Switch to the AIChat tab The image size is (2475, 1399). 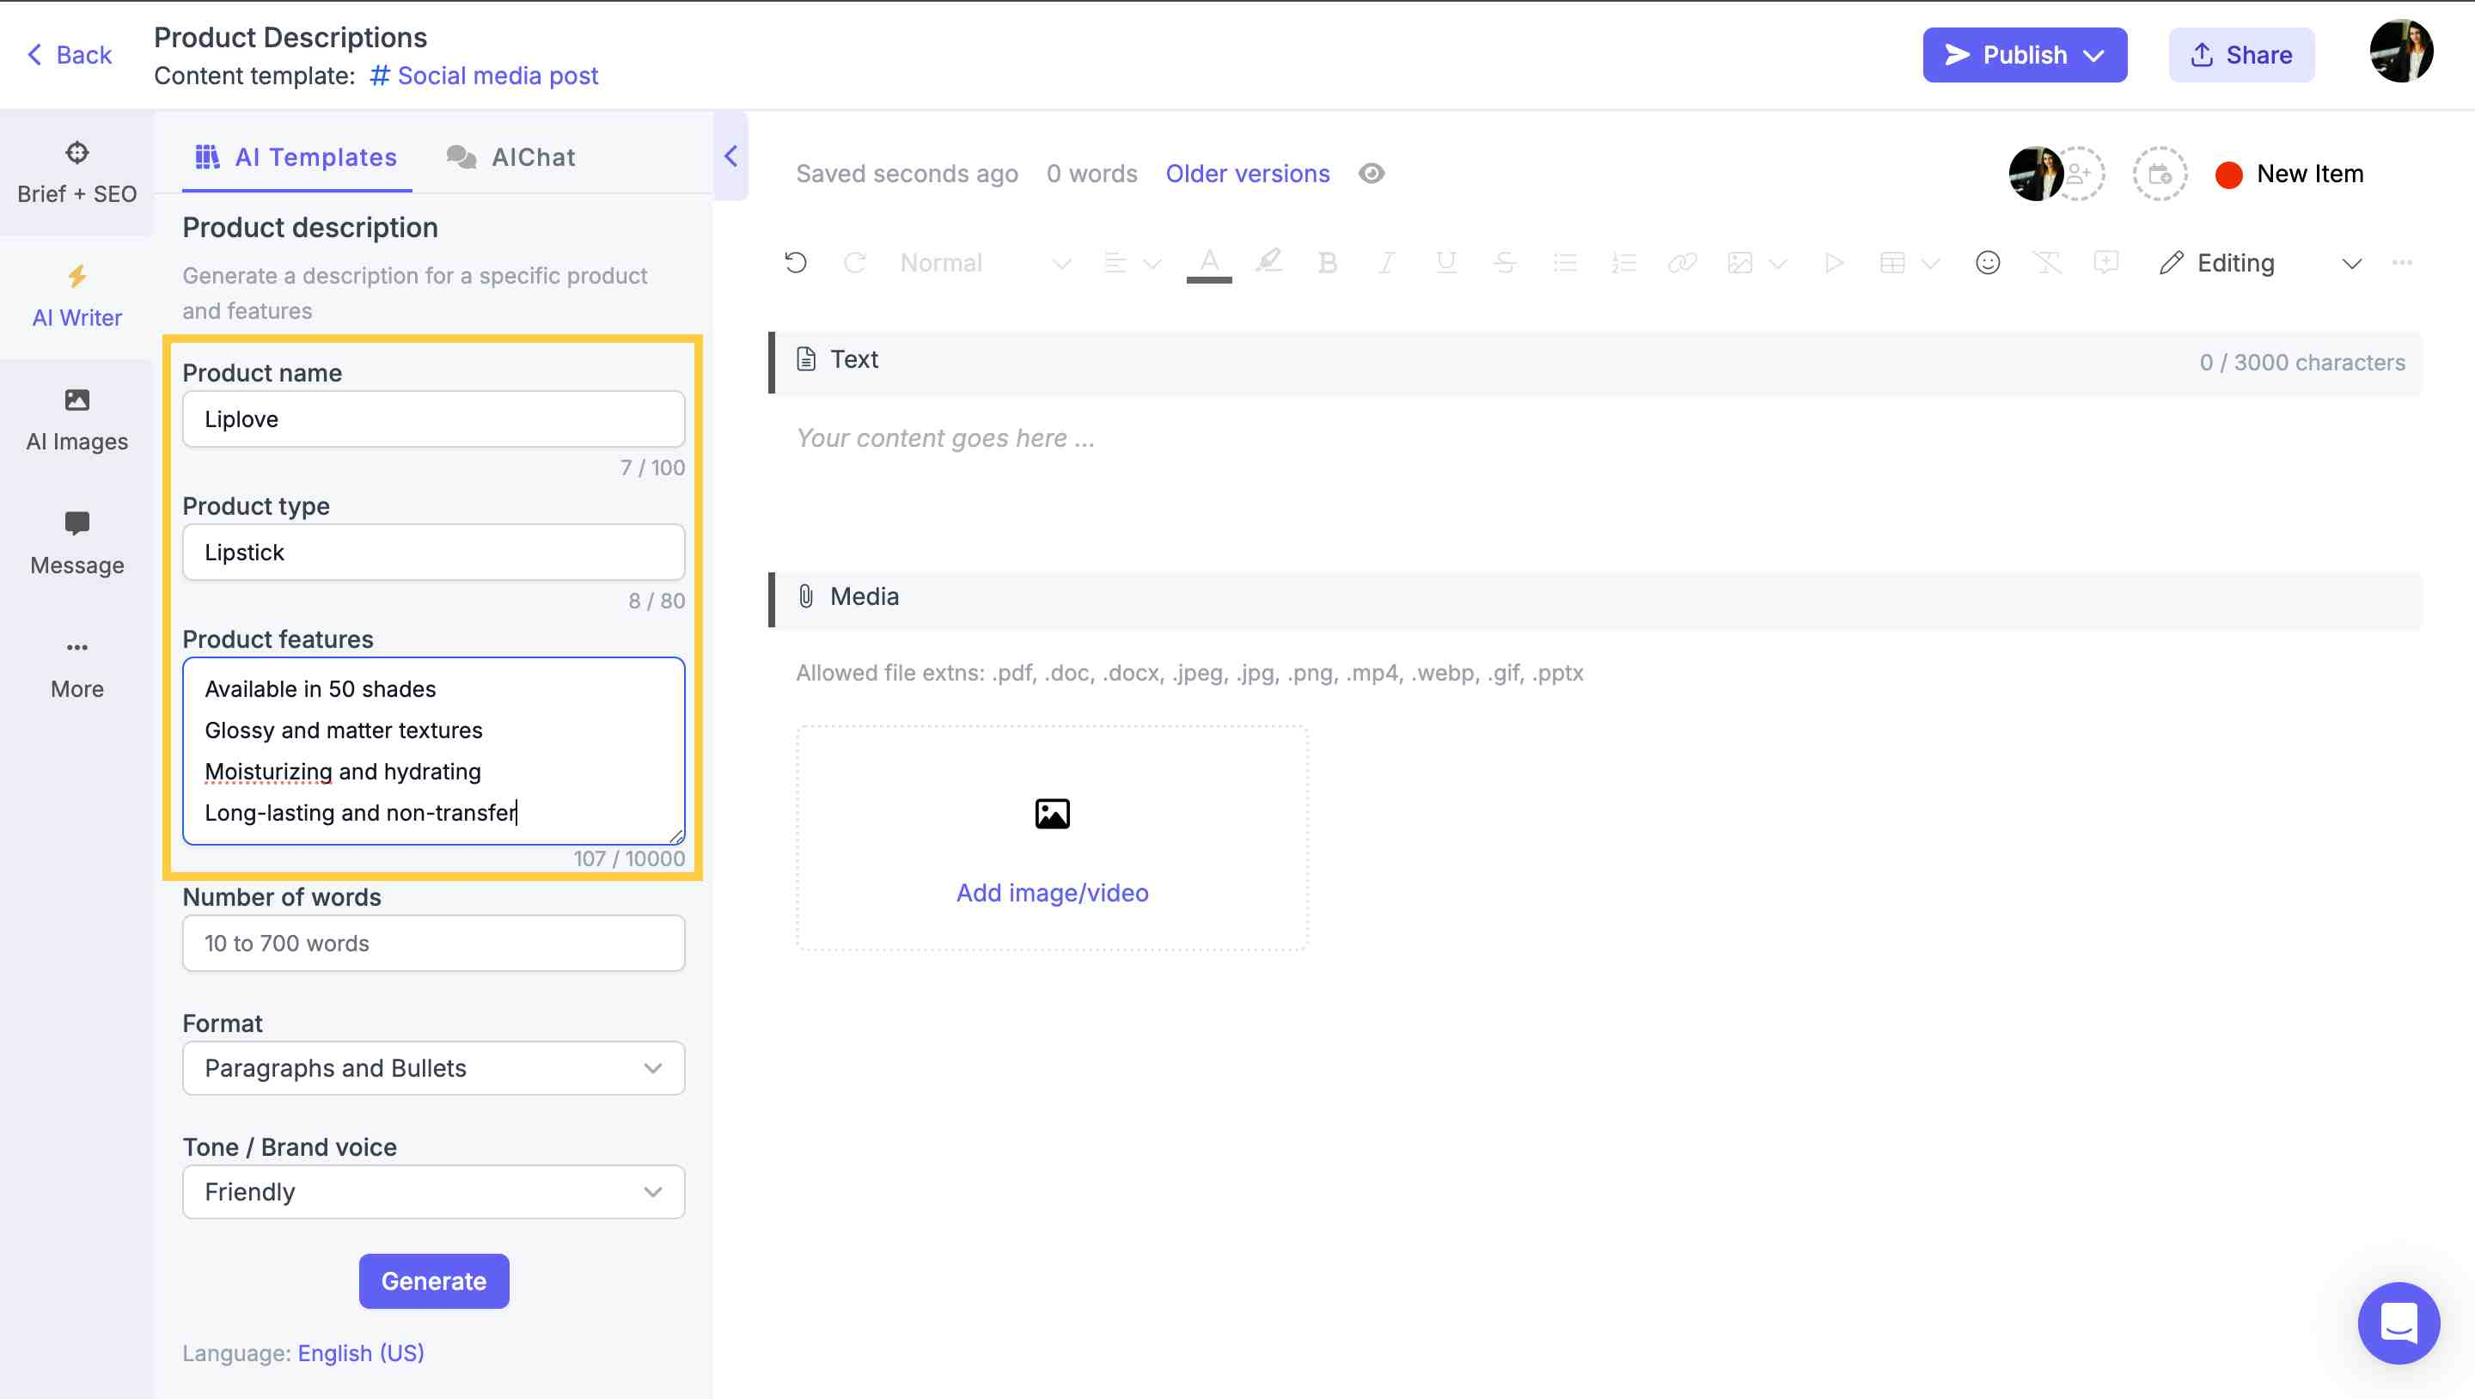point(532,156)
